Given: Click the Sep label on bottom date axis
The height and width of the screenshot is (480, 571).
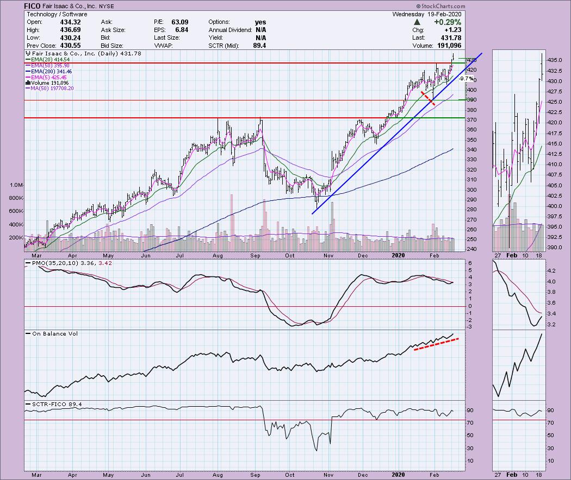Looking at the screenshot, I should click(x=255, y=475).
